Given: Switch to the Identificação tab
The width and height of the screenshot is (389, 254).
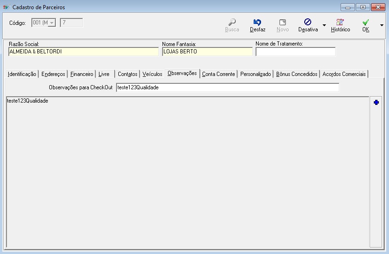Looking at the screenshot, I should pos(22,74).
